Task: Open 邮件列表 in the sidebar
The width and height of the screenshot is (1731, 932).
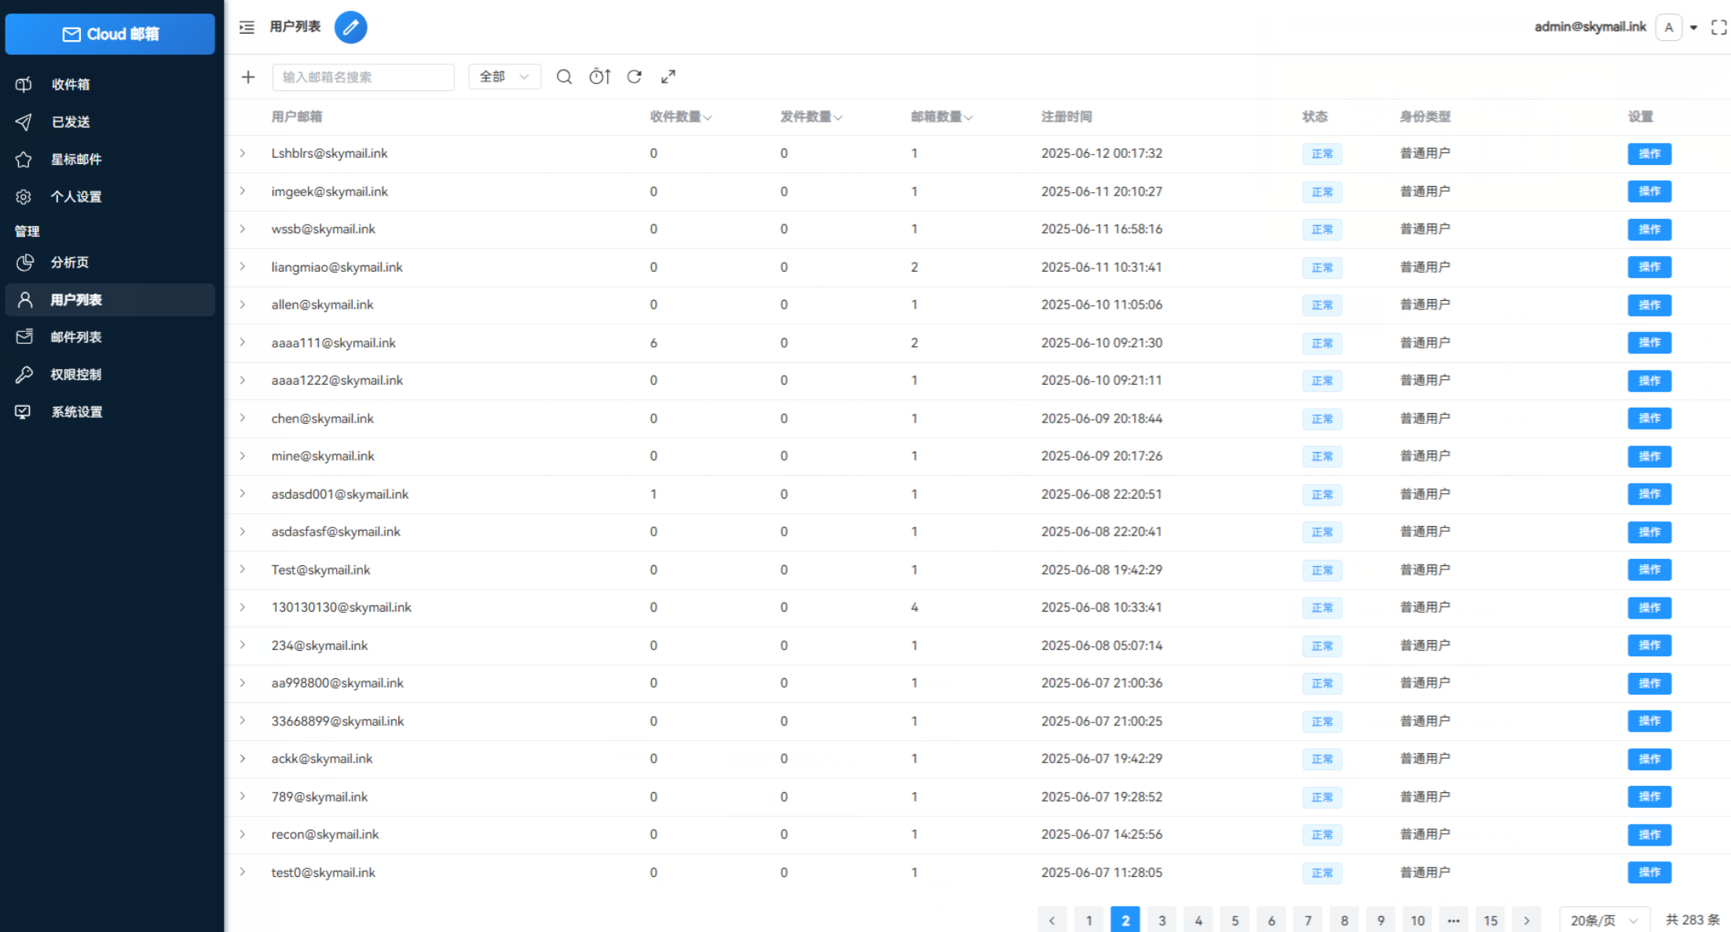Action: pos(76,337)
